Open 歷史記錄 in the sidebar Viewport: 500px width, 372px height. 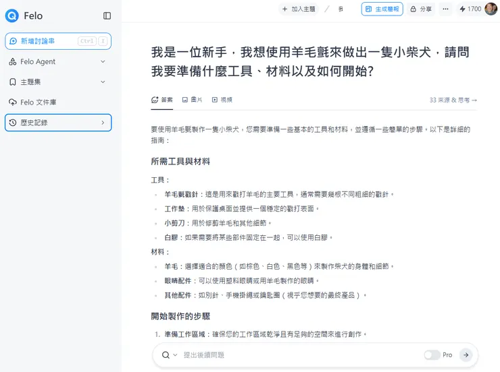[58, 123]
